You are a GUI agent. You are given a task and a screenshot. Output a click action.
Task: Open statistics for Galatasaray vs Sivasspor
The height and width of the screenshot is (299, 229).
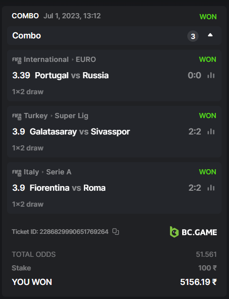tap(211, 132)
